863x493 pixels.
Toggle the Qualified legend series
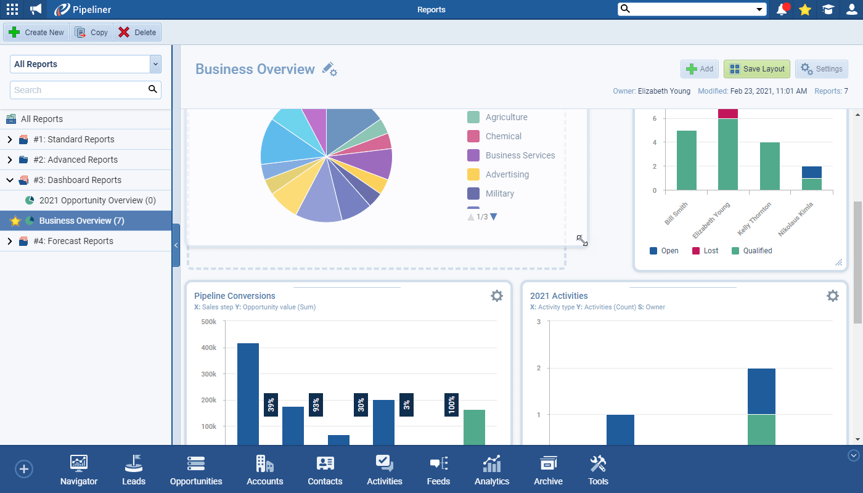(751, 251)
